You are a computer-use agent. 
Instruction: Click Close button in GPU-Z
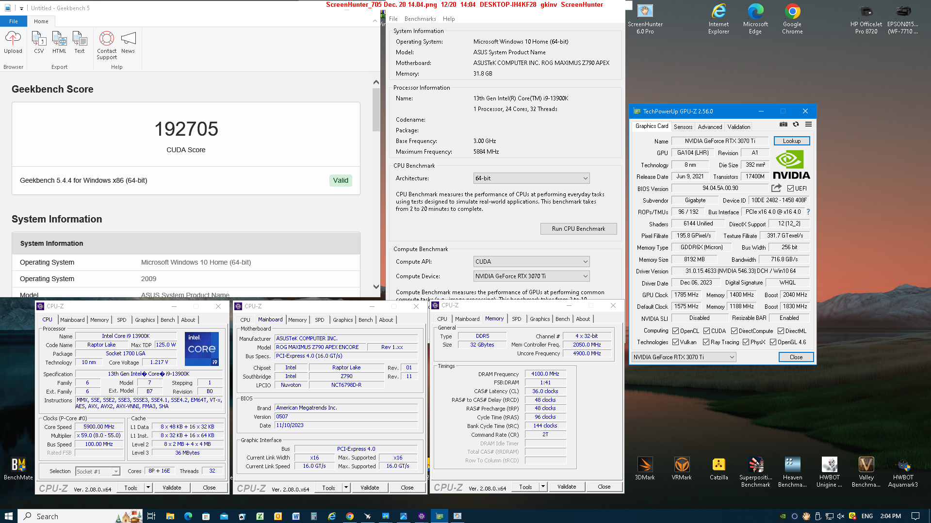tap(796, 357)
